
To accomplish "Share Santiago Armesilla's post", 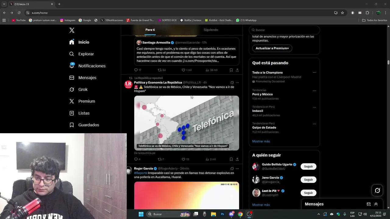I will click(x=237, y=70).
